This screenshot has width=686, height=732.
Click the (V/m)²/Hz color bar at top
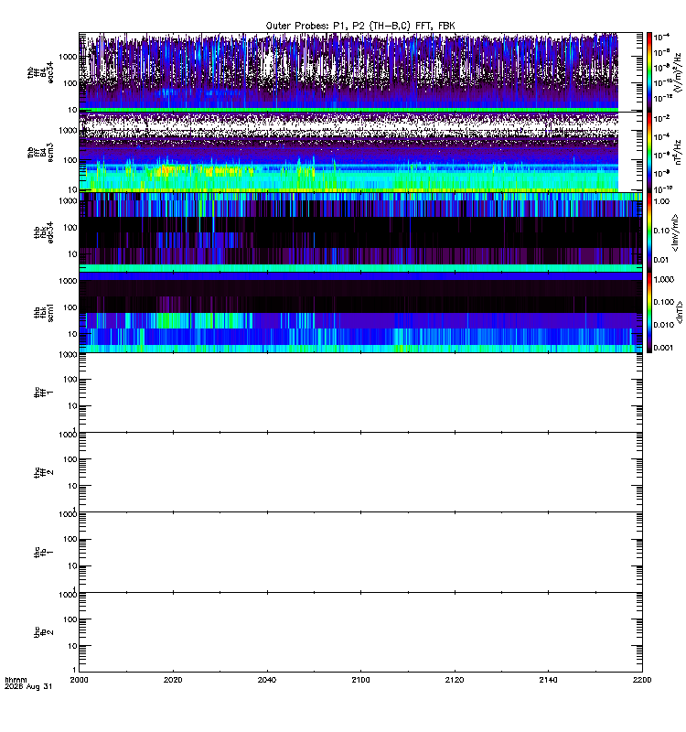pyautogui.click(x=648, y=72)
